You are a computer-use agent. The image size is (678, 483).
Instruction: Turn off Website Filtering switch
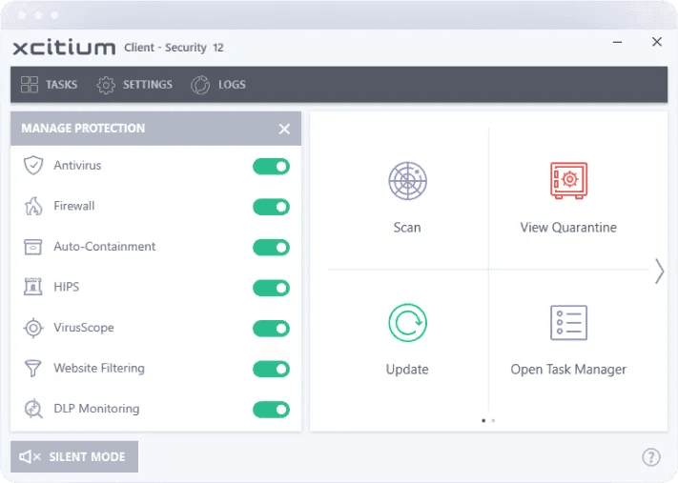tap(271, 369)
